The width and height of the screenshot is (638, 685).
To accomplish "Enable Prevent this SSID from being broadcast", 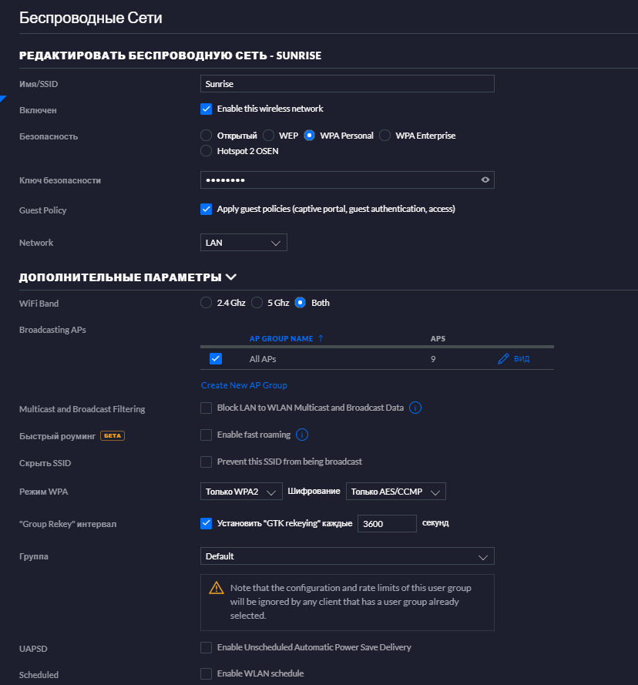I will pos(207,462).
